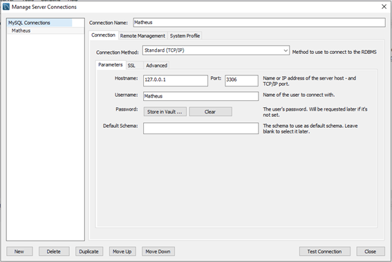Click the Test Connection button
Image resolution: width=392 pixels, height=262 pixels.
pos(325,252)
